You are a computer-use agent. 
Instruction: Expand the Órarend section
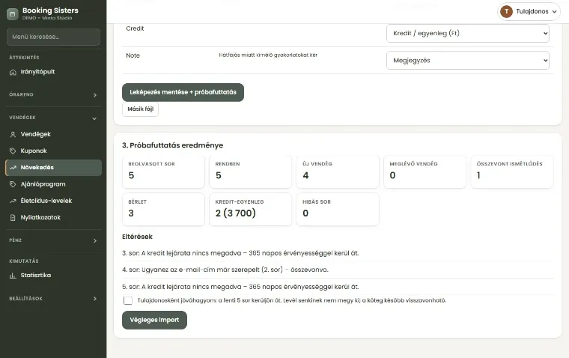click(53, 95)
